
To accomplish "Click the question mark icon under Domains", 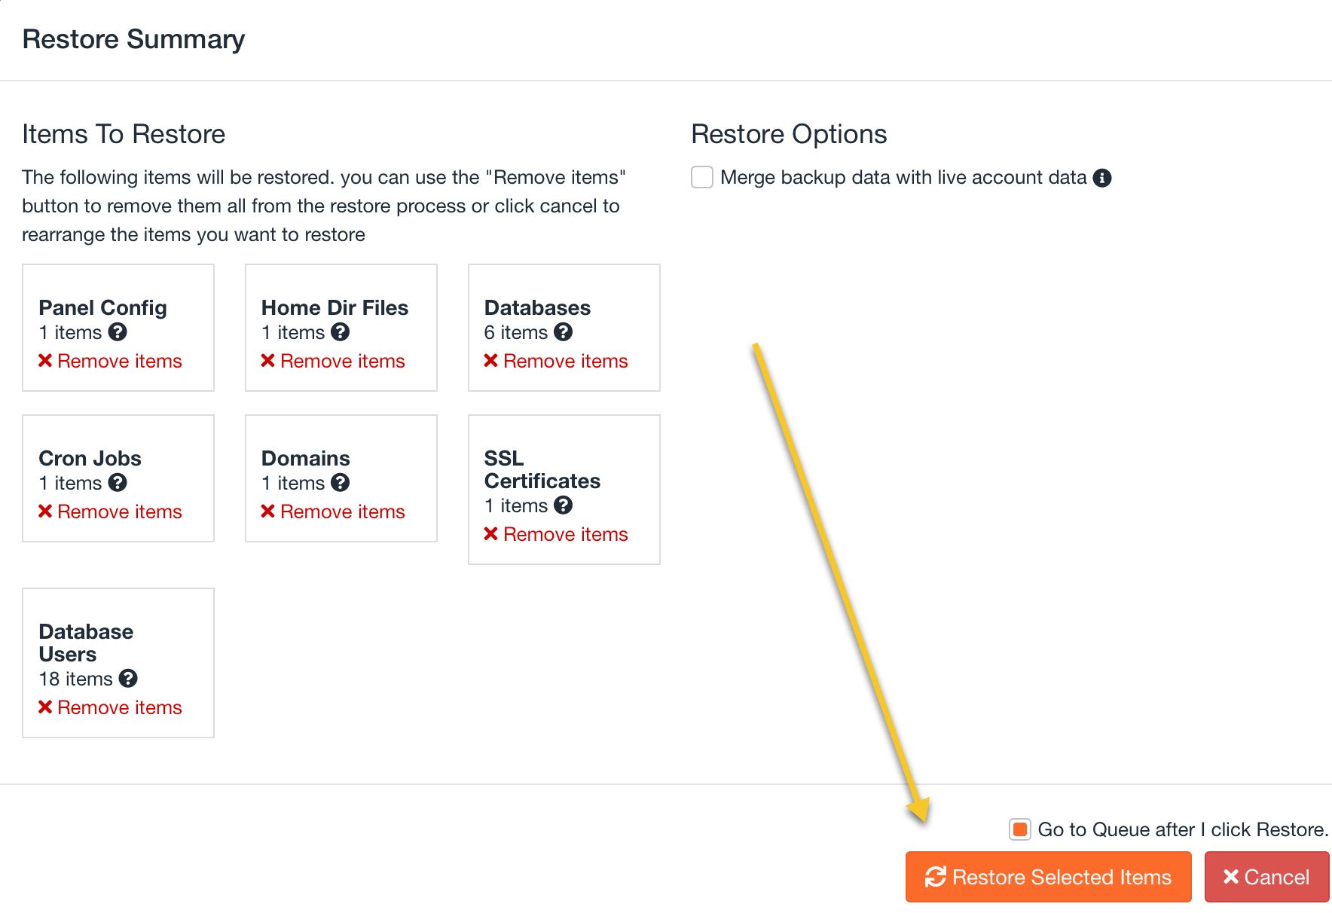I will click(x=341, y=483).
